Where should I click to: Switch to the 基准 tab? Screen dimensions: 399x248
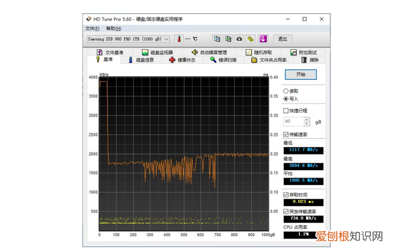[104, 59]
